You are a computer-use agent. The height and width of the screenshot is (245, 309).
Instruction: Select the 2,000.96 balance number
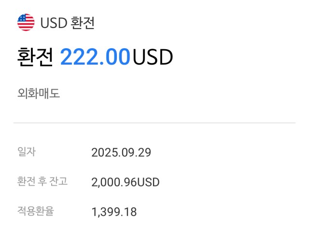114,182
